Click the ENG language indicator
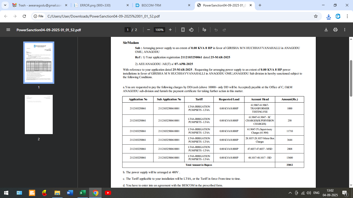This screenshot has width=353, height=198. pyautogui.click(x=316, y=193)
